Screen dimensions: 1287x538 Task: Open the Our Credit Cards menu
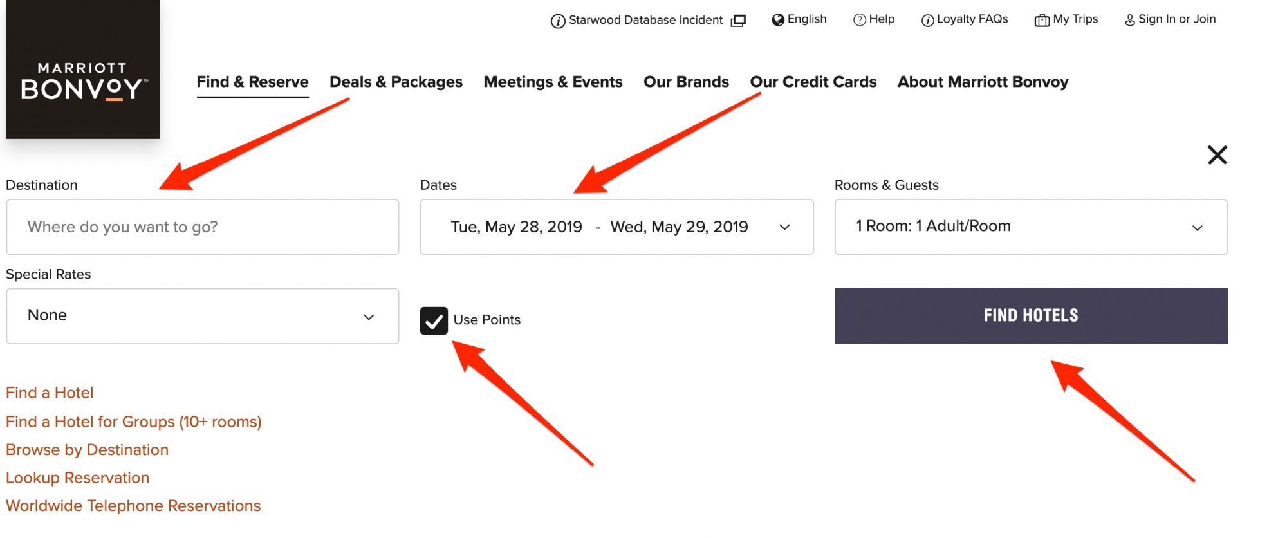(x=813, y=82)
